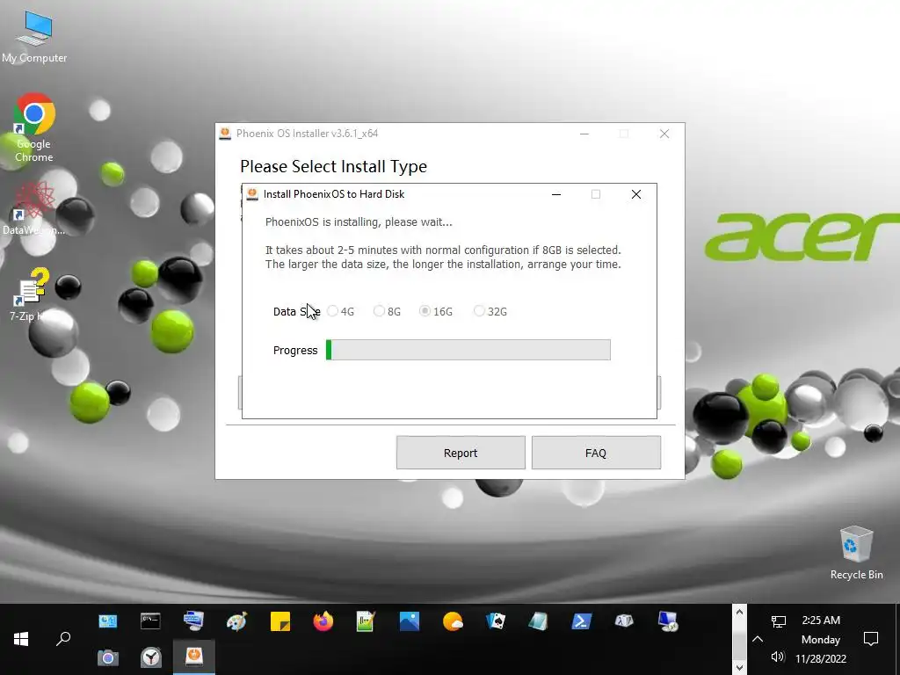Open the DataWeapon desktop shortcut
Viewport: 900px width, 675px height.
point(33,207)
